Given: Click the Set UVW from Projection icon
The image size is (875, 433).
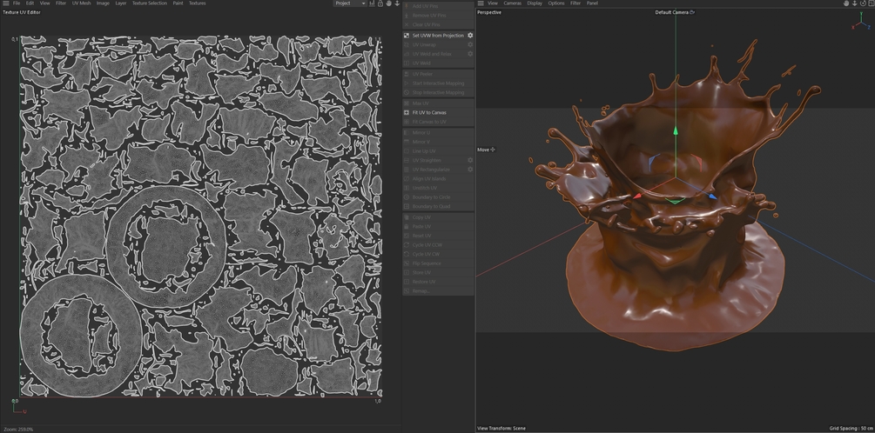Looking at the screenshot, I should (x=407, y=36).
